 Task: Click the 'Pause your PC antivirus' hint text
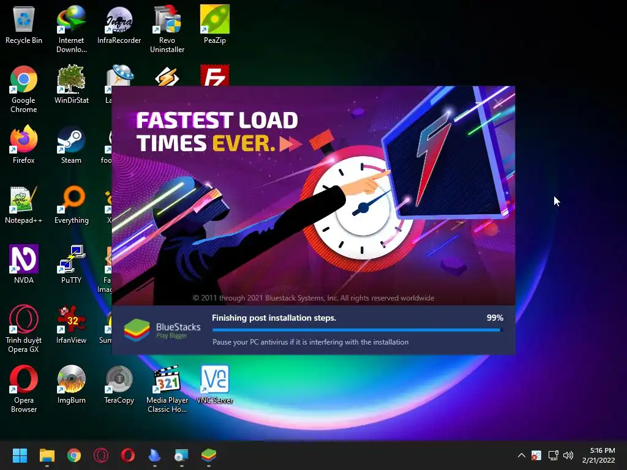click(x=310, y=342)
